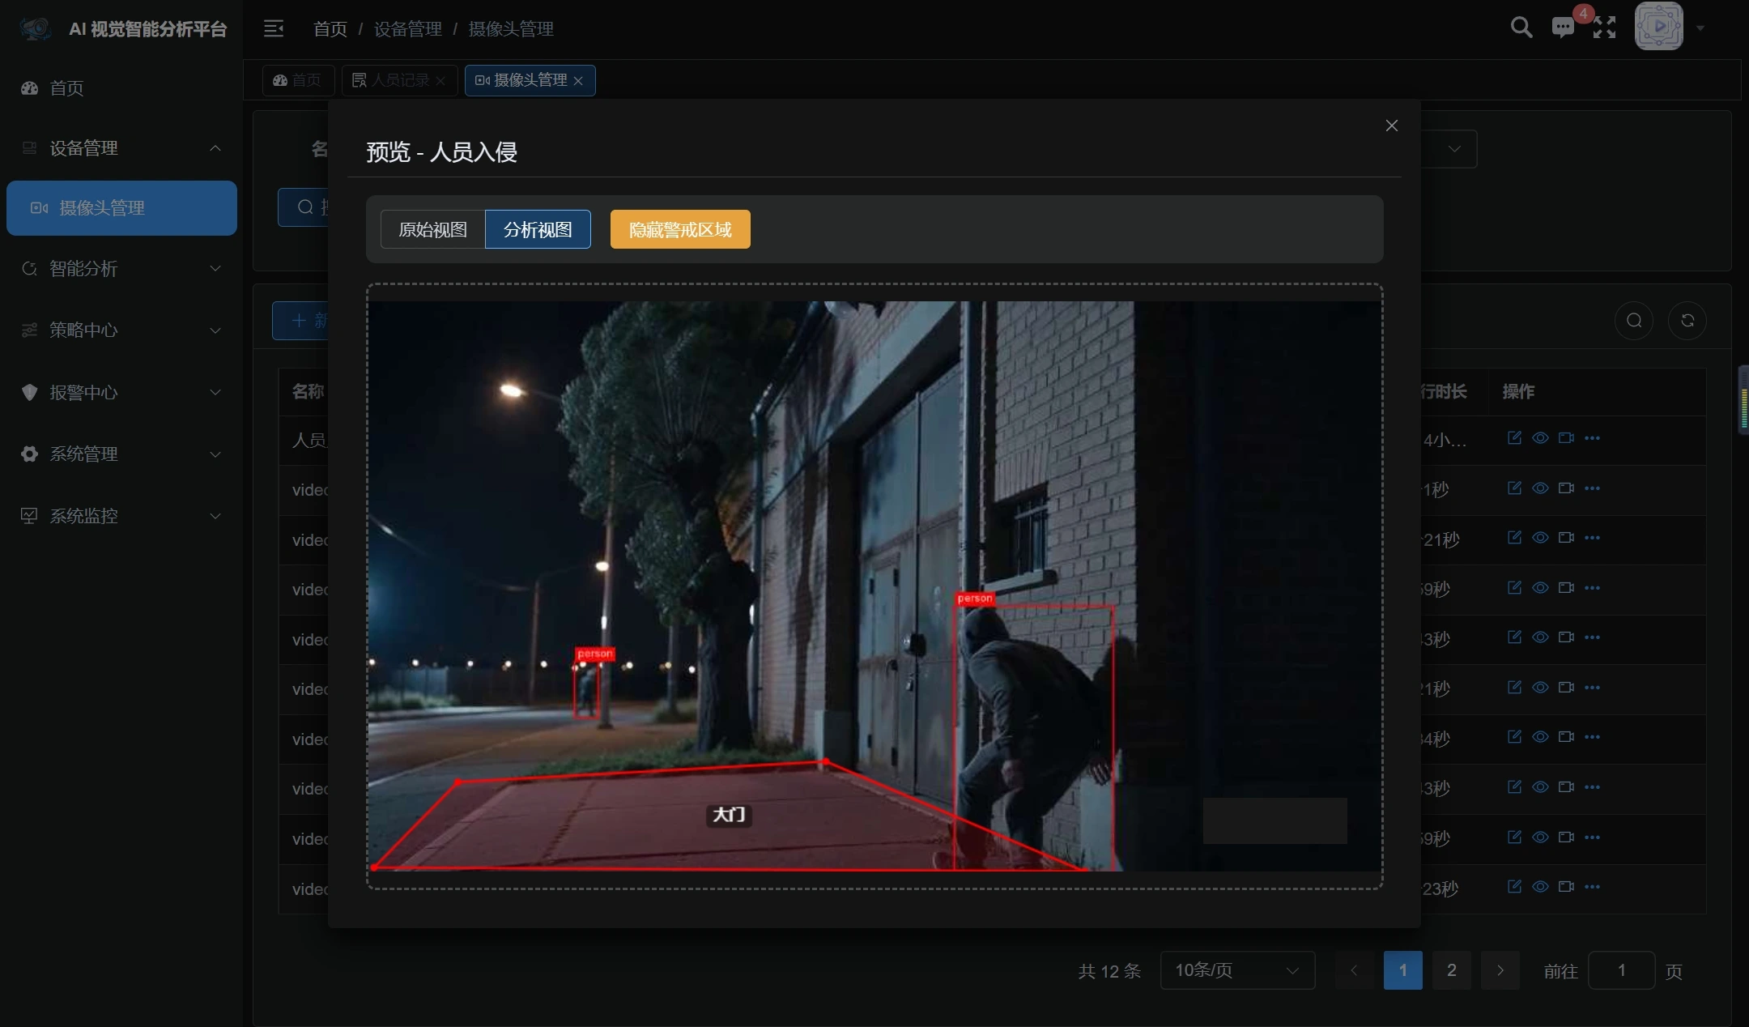This screenshot has height=1027, width=1749.
Task: Click round refresh button above table
Action: (1687, 320)
